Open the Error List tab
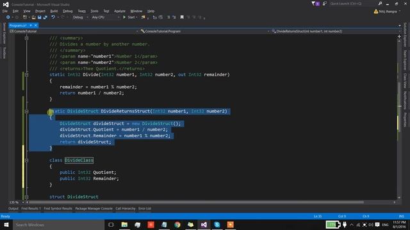The image size is (410, 230). [145, 209]
